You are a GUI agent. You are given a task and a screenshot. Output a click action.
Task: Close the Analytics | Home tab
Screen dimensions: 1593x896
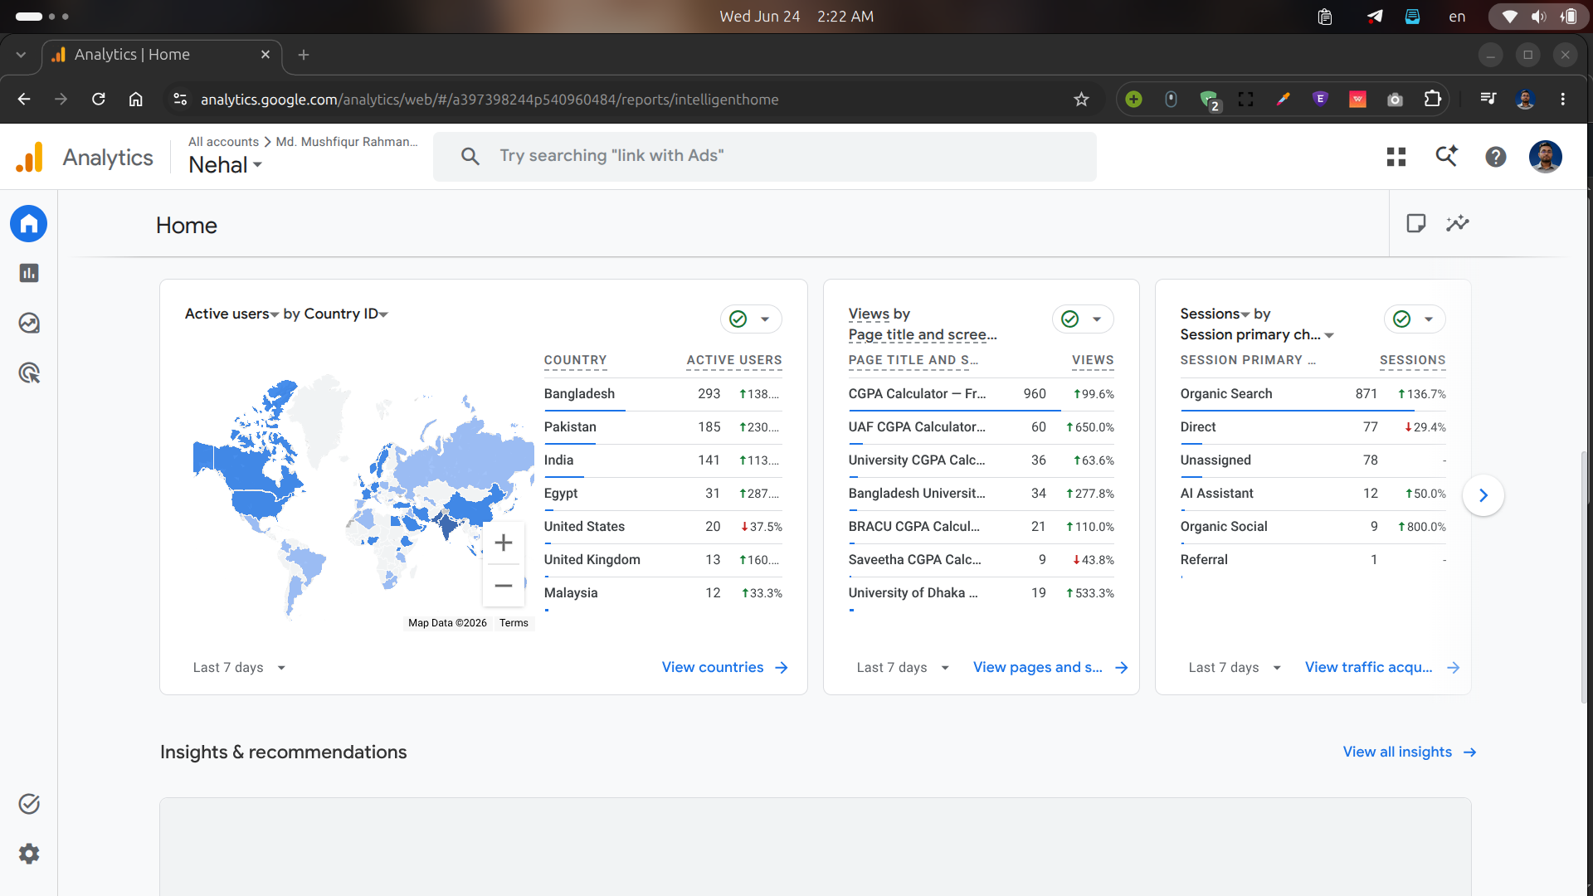tap(265, 55)
